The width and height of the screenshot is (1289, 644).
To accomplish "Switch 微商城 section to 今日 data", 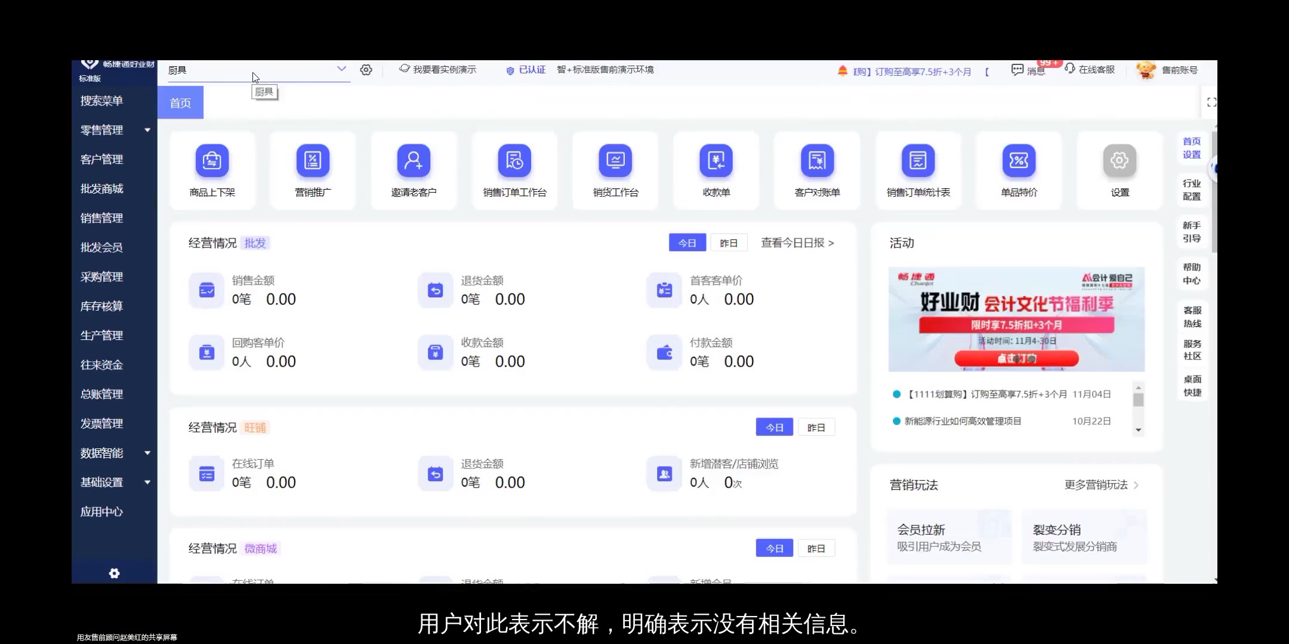I will click(x=774, y=547).
